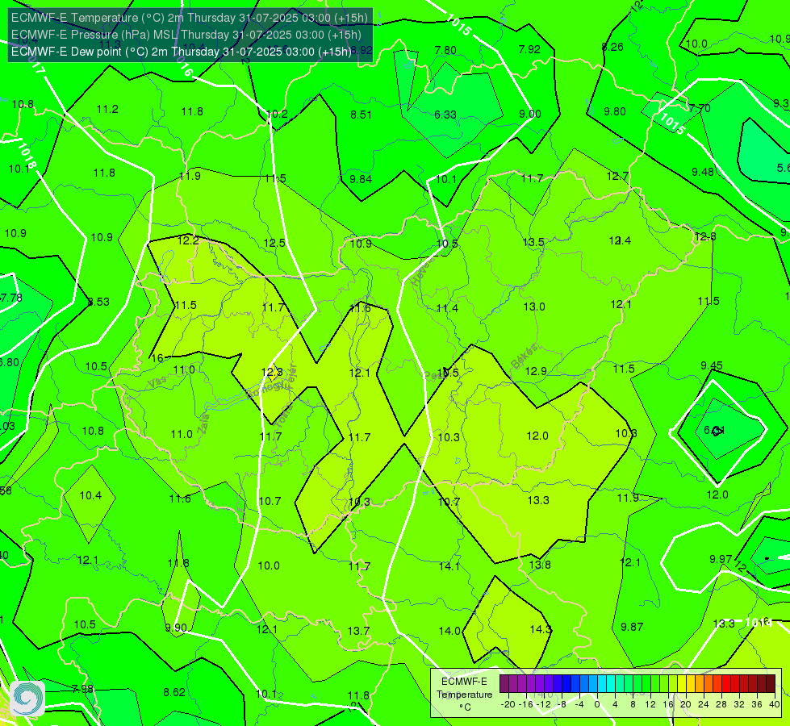Image resolution: width=790 pixels, height=726 pixels.
Task: Click the 9.97 temperature value
Action: tap(721, 559)
